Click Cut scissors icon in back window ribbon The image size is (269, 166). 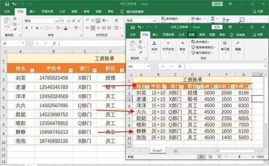pos(15,18)
